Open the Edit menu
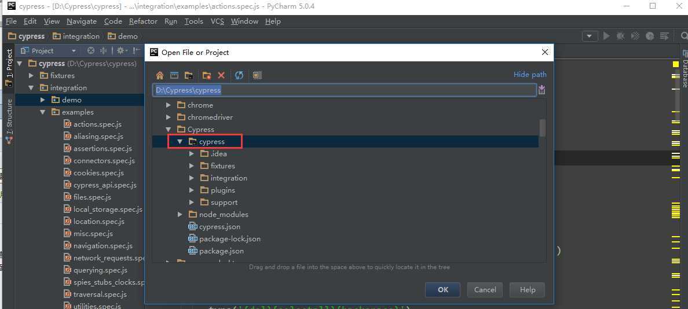The image size is (688, 309). 30,21
